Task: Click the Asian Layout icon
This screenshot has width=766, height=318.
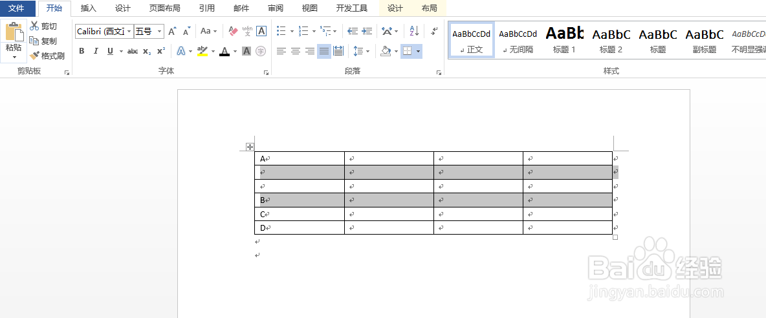Action: [x=387, y=31]
